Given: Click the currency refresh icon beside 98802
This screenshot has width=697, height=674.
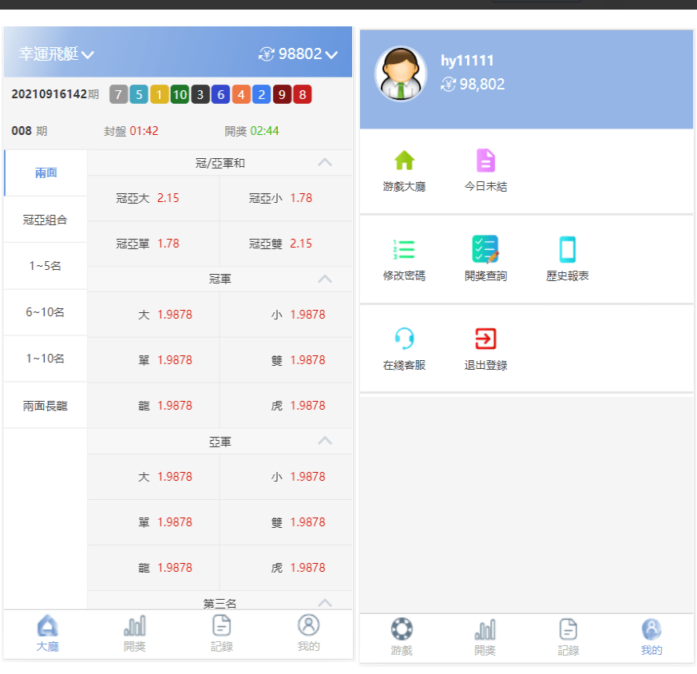Looking at the screenshot, I should point(266,54).
